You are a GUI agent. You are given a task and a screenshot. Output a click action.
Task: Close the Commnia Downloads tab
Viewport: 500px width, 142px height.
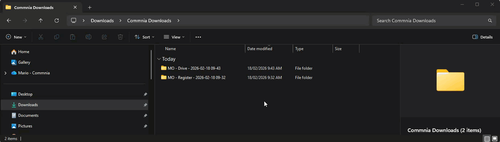75,7
